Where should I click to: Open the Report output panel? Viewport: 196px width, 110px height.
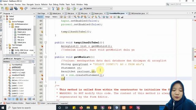point(31,103)
